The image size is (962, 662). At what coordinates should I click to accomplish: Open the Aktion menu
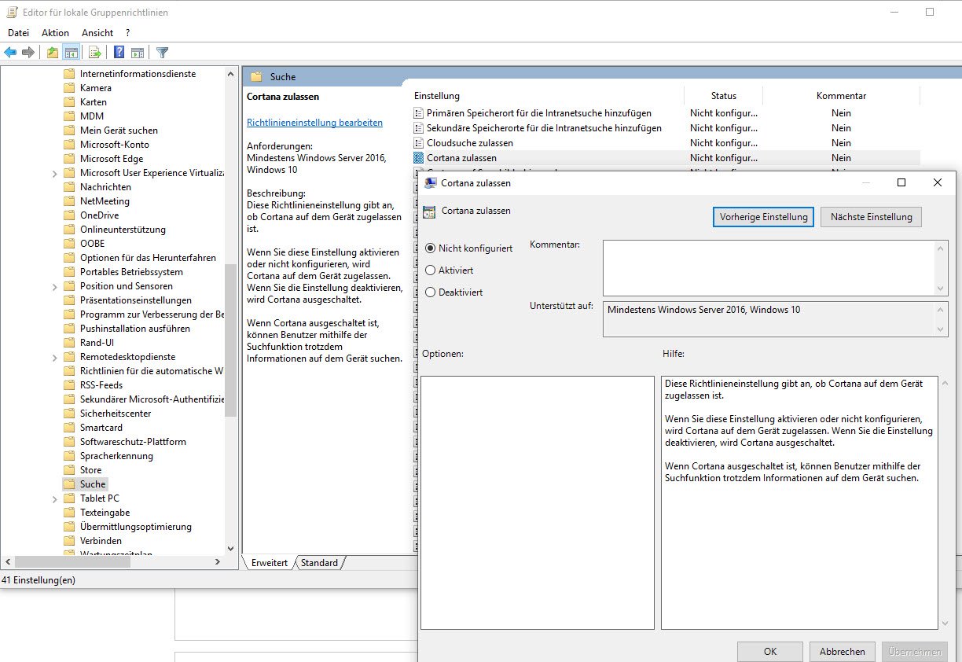point(55,33)
